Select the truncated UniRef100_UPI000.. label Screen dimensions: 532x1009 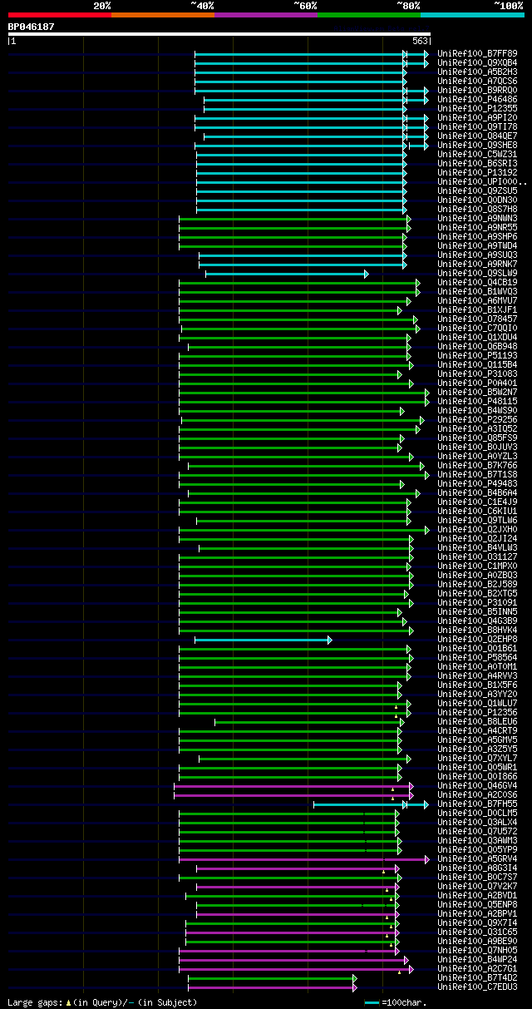pos(481,181)
